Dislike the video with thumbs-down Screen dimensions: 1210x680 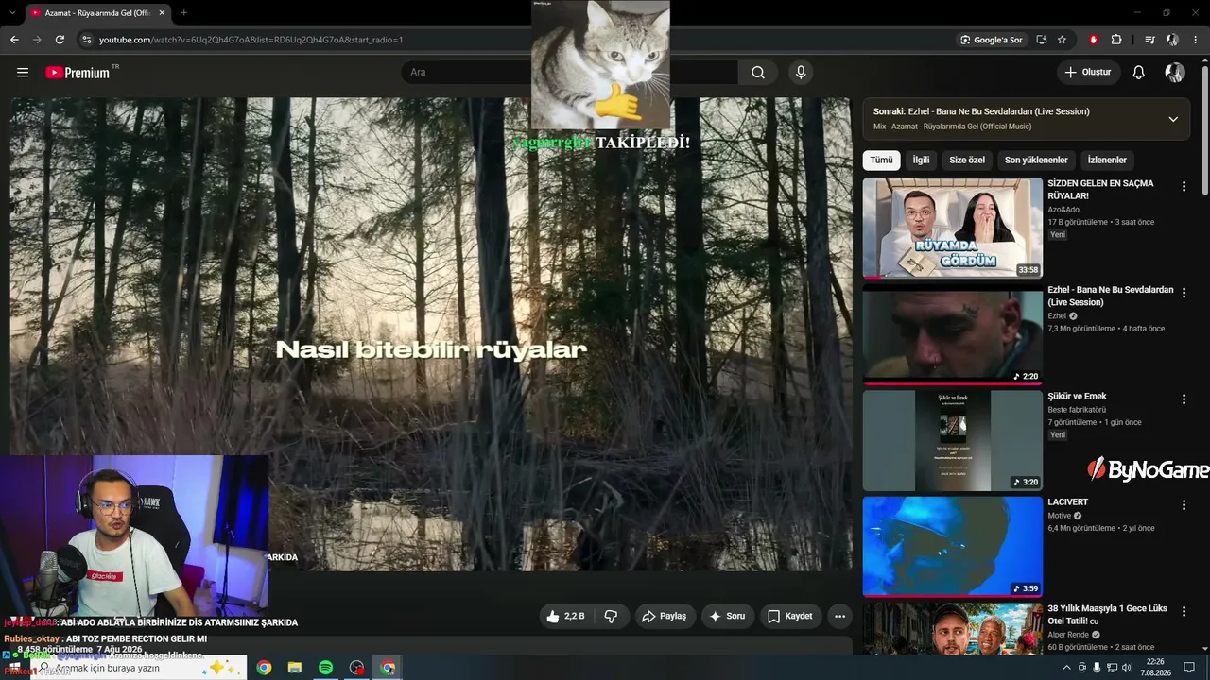611,616
